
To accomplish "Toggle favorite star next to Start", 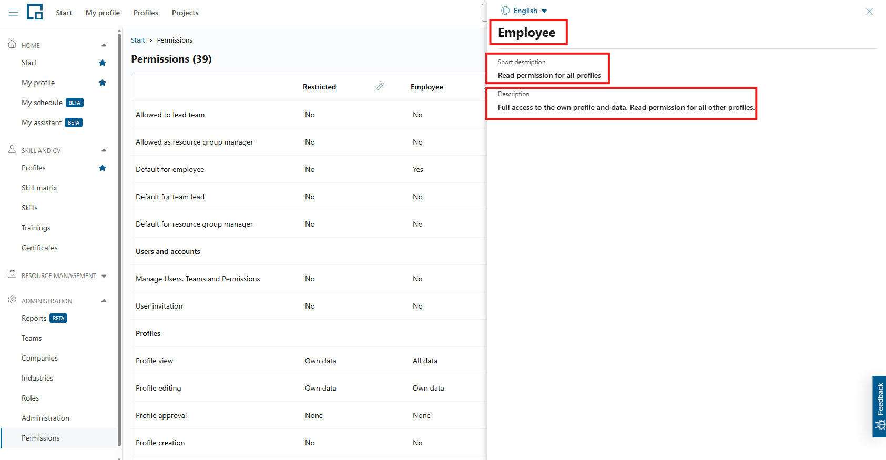I will click(x=103, y=63).
